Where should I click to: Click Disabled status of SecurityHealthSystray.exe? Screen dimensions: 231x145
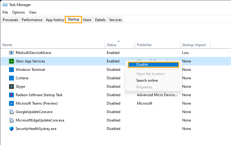(x=113, y=129)
